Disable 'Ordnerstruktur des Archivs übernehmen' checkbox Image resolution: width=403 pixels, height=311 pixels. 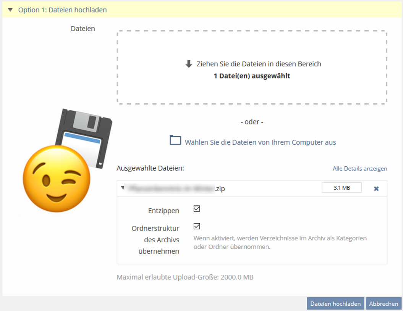(x=197, y=226)
